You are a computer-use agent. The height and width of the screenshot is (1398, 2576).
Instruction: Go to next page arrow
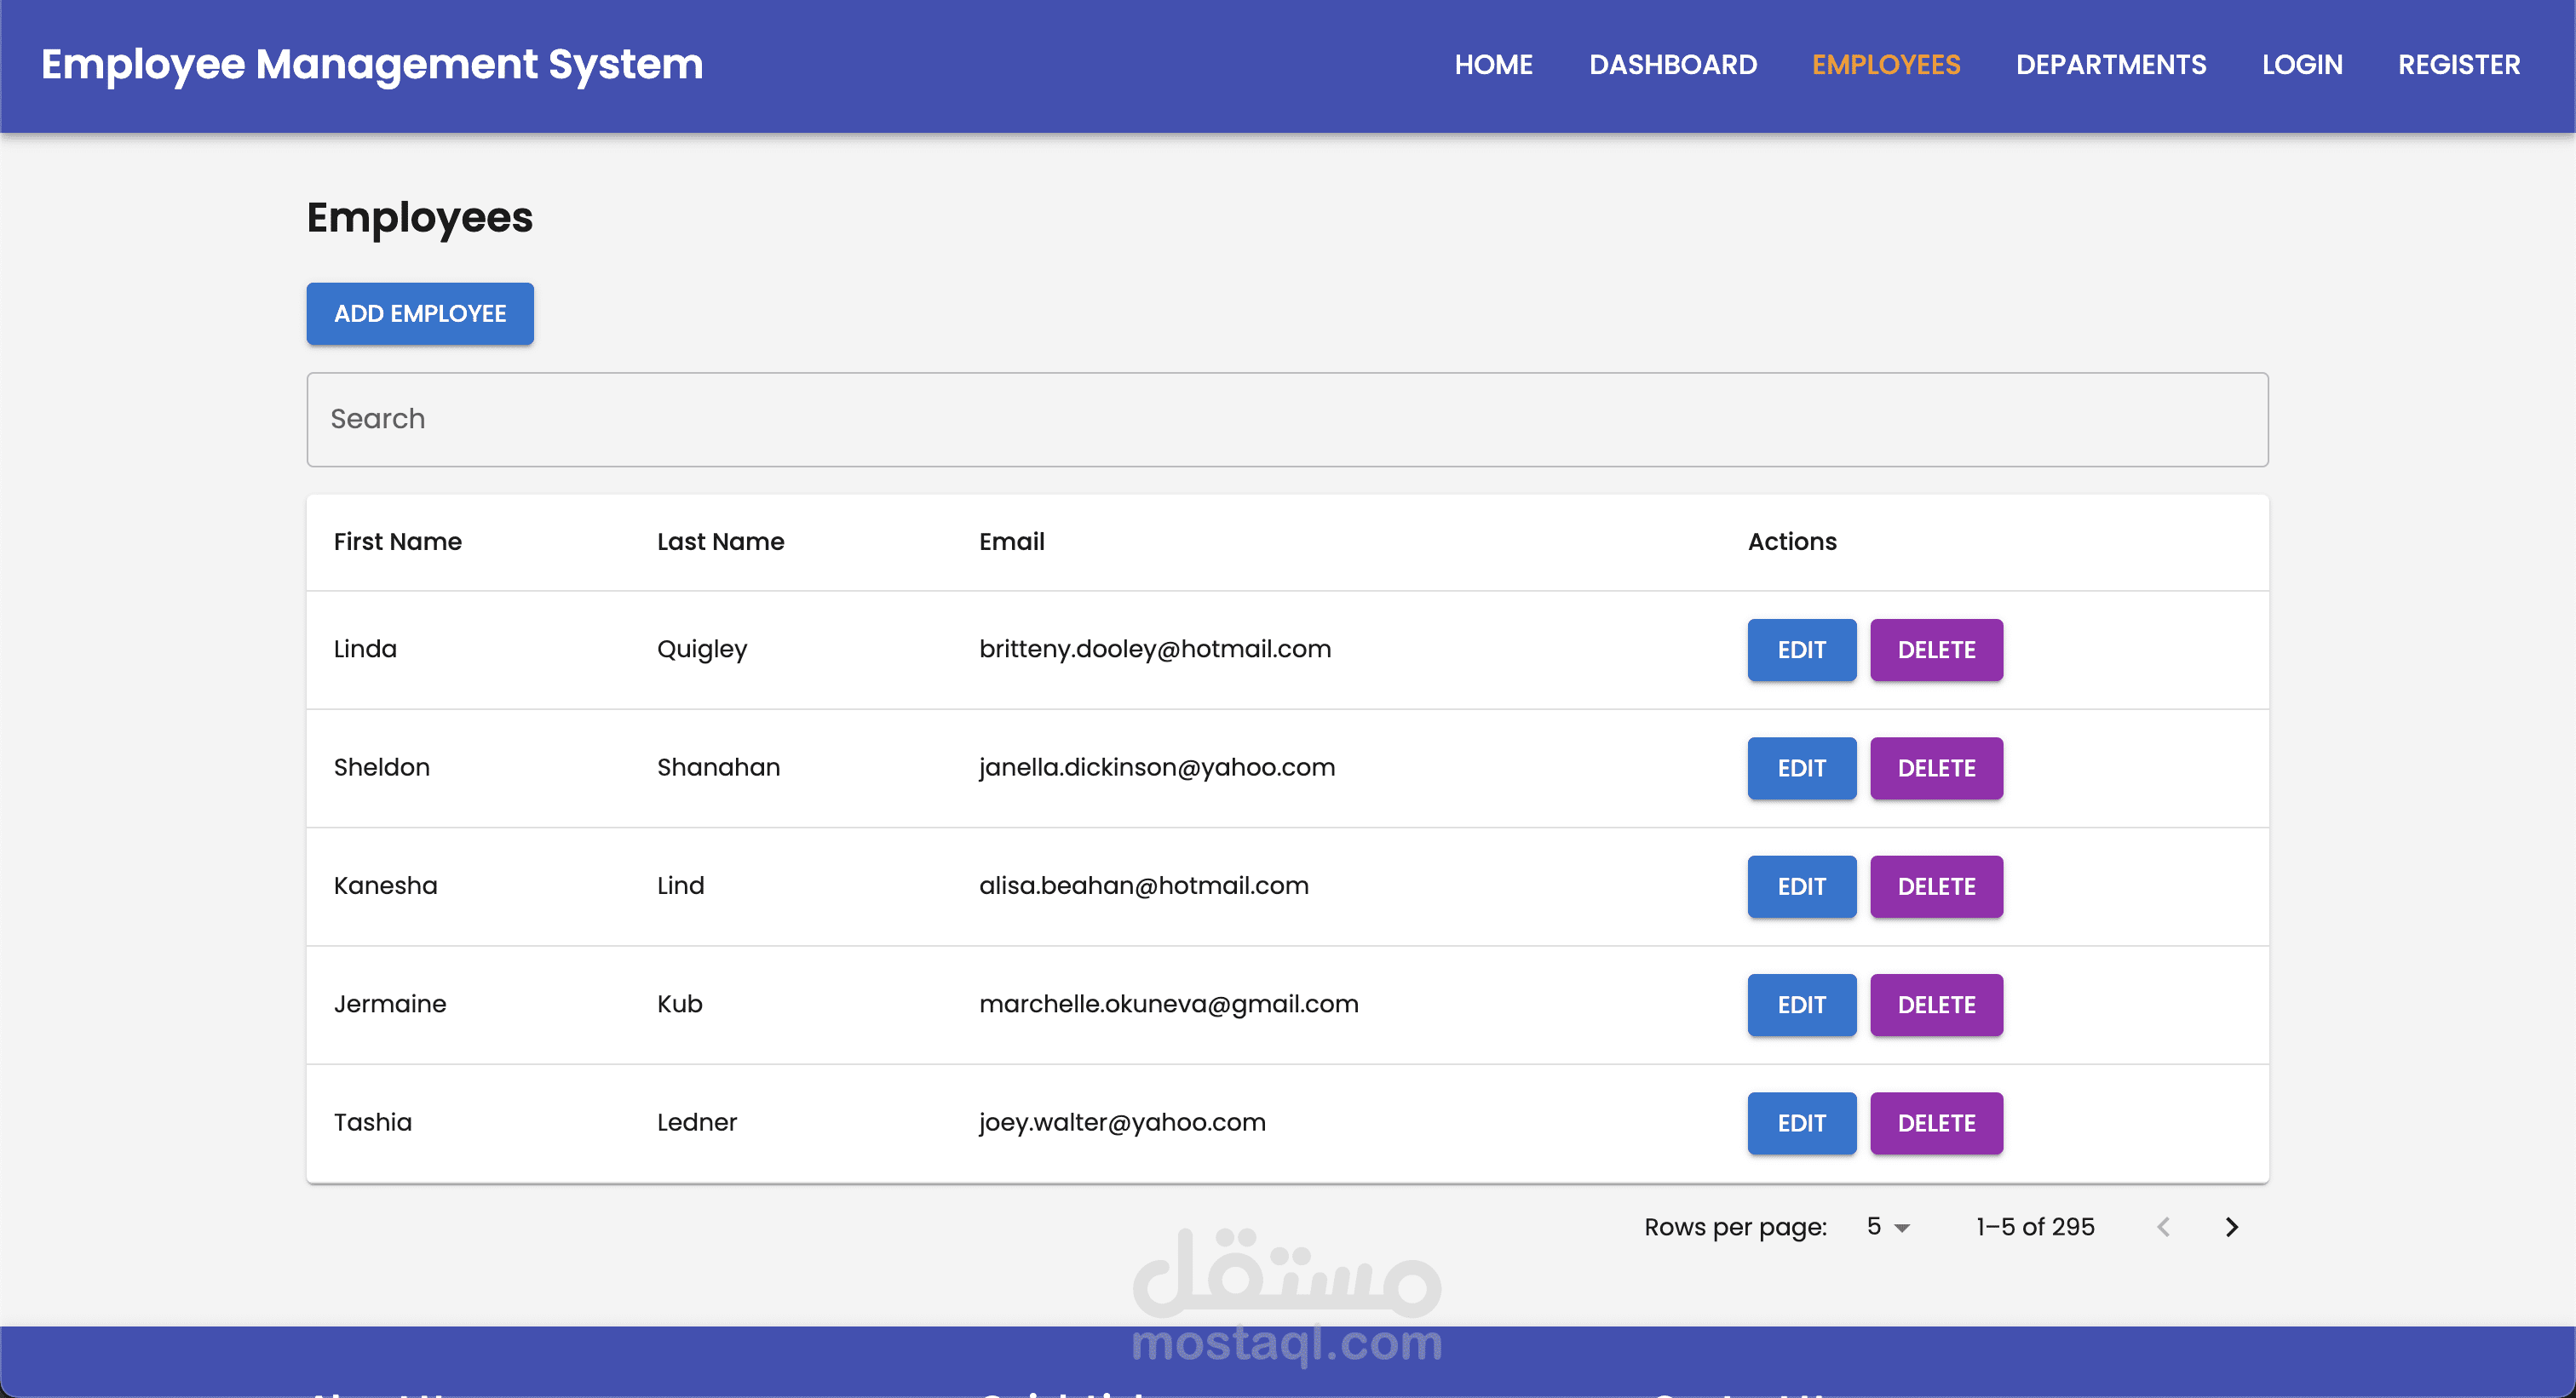click(2231, 1227)
